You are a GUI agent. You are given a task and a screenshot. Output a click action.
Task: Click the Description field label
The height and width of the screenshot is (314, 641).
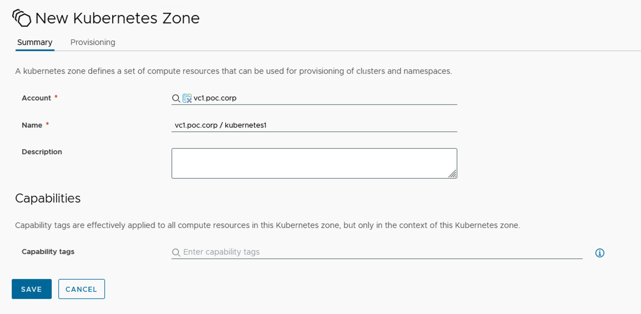click(x=42, y=151)
